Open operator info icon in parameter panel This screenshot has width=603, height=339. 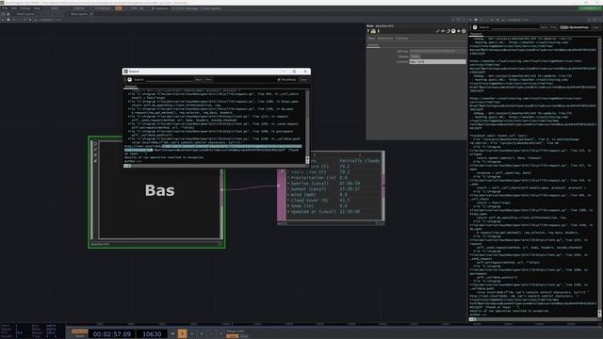pyautogui.click(x=379, y=31)
